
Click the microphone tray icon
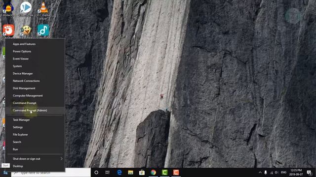[x=266, y=173]
